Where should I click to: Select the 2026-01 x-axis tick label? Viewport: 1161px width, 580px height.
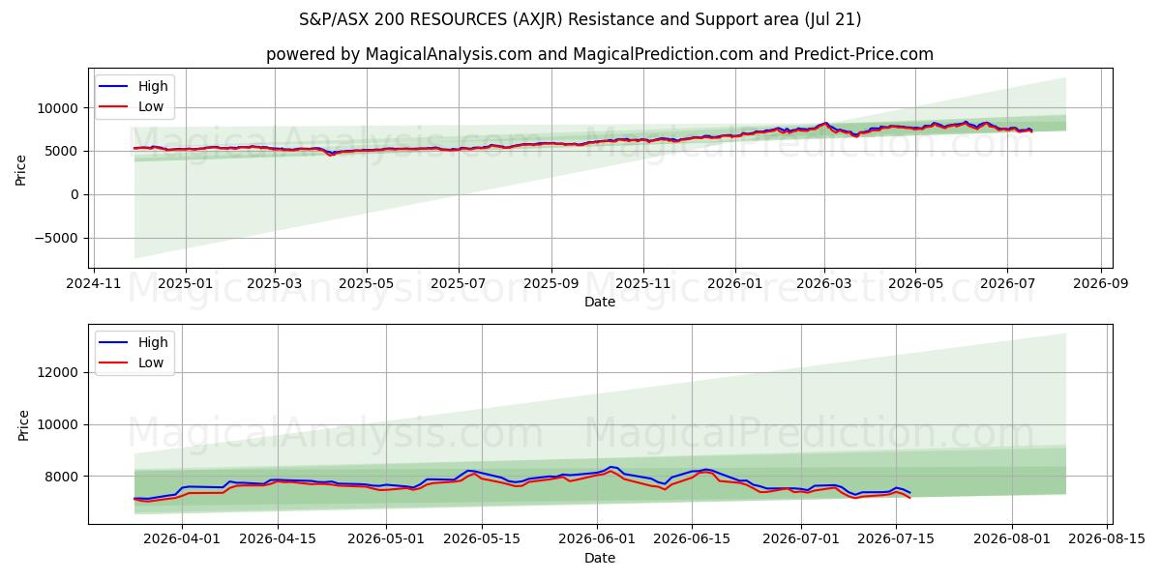coord(734,285)
